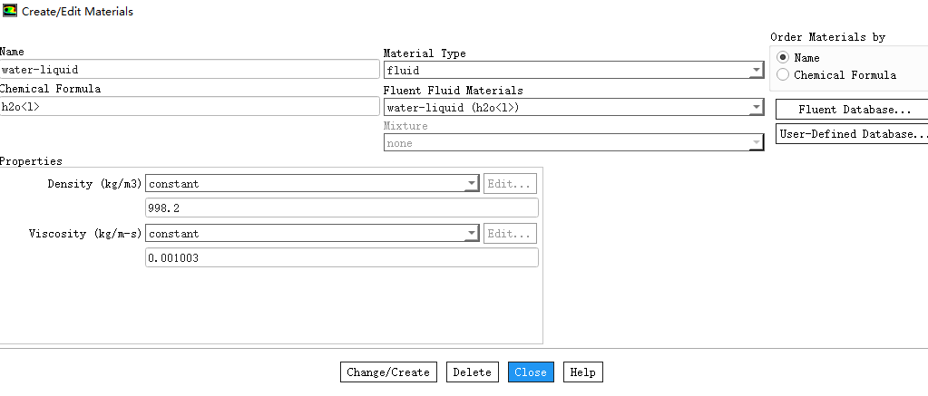928x396 pixels.
Task: Close the materials dialog
Action: [531, 372]
